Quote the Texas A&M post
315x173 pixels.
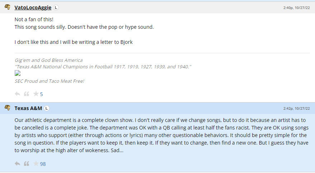pyautogui.click(x=27, y=164)
